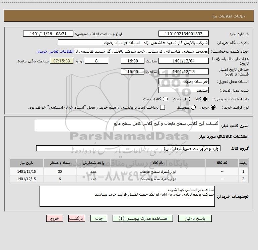This screenshot has height=250, width=258.
Task: Click unit cell عدد in row 2
Action: (93, 179)
